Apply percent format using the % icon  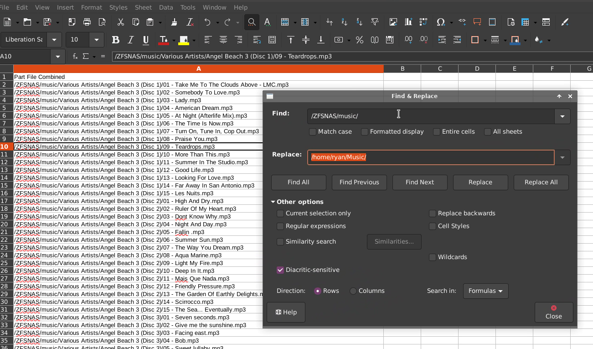[360, 40]
